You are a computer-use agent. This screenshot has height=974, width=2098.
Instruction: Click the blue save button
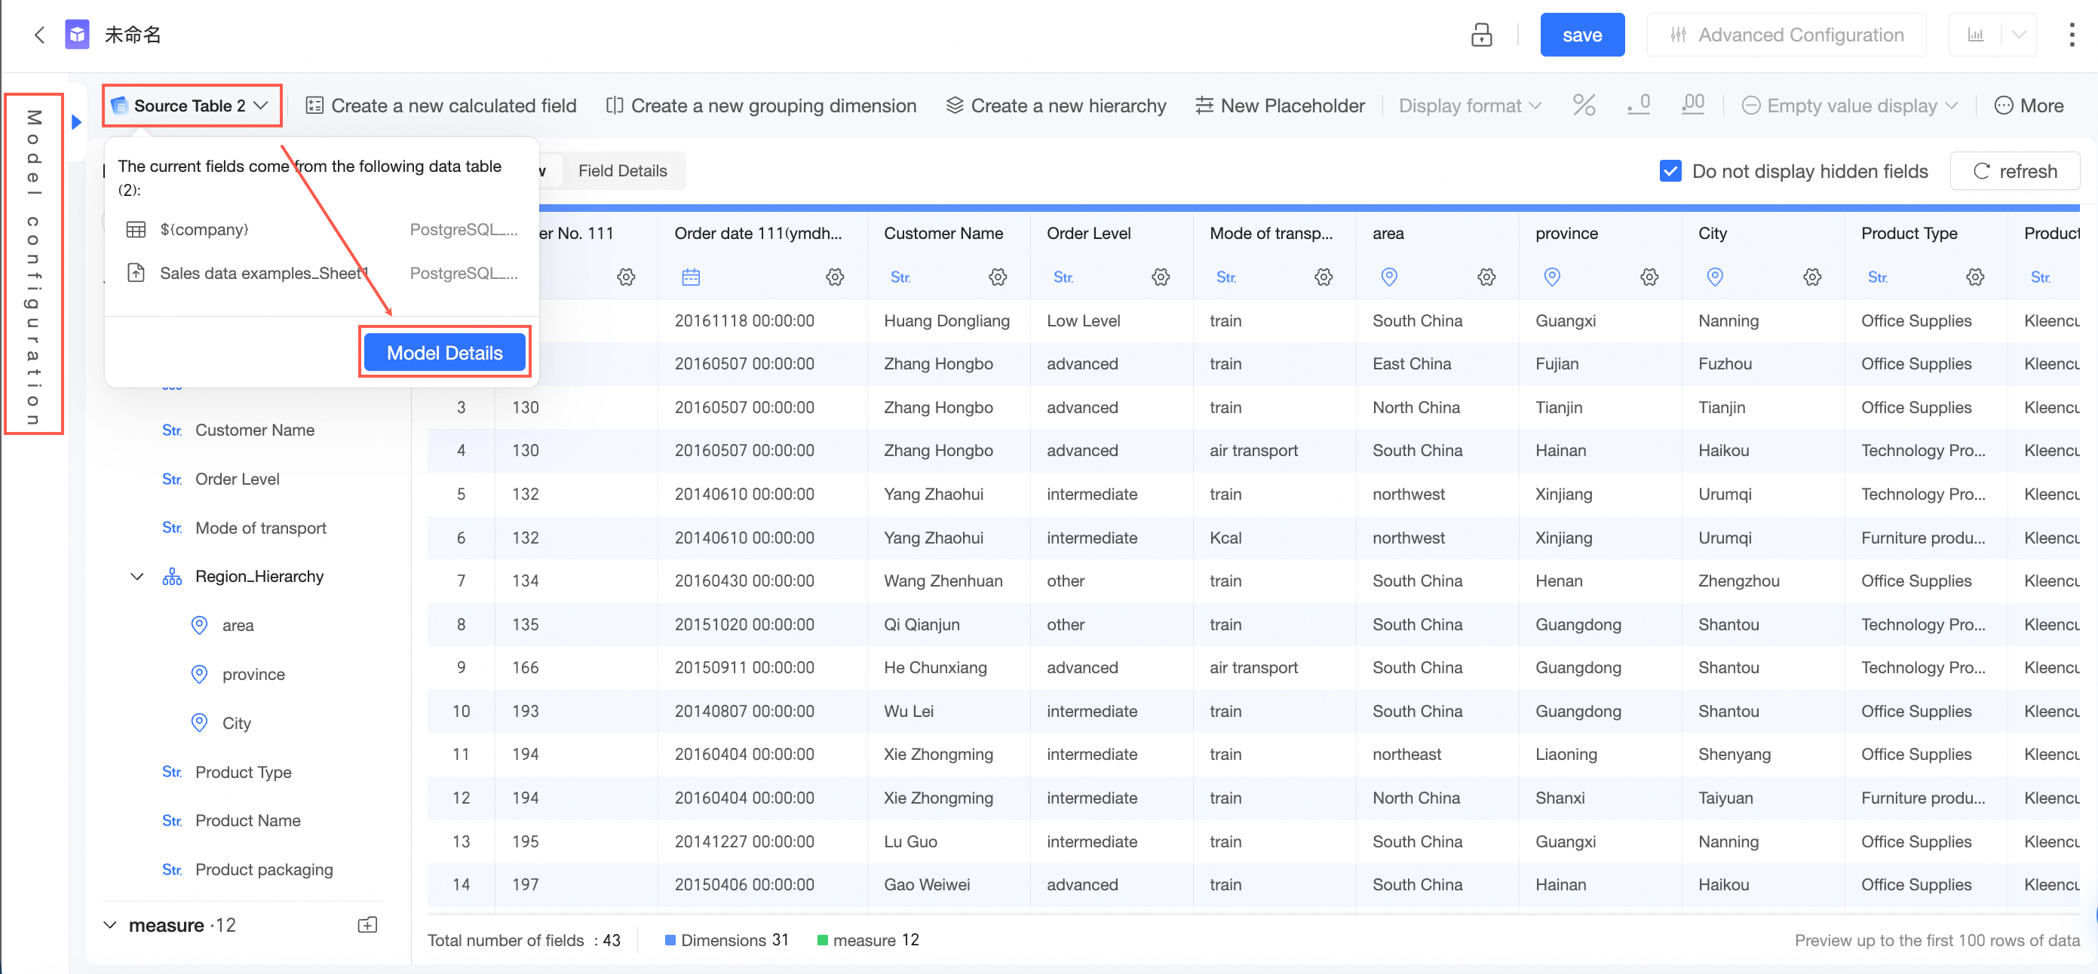pos(1581,35)
